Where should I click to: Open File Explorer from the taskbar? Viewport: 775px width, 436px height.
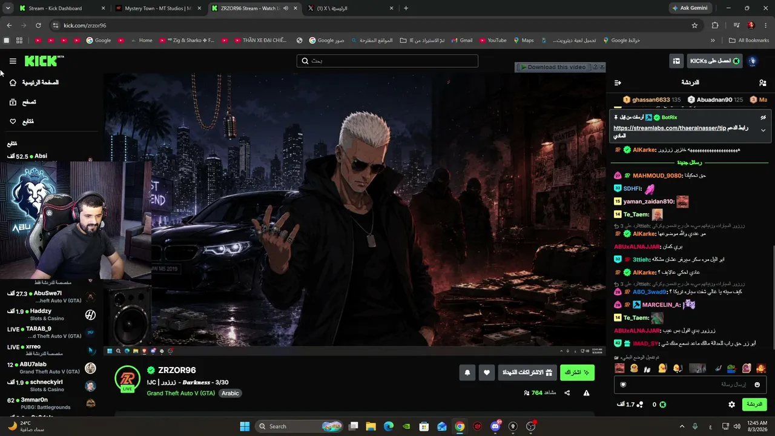(371, 426)
